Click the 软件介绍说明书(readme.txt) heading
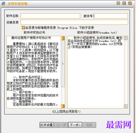 (97, 33)
